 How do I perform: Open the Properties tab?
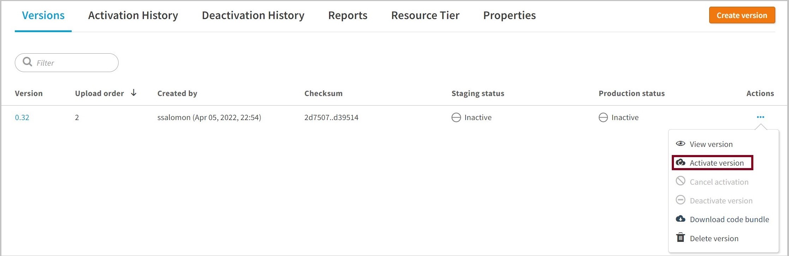click(x=509, y=16)
